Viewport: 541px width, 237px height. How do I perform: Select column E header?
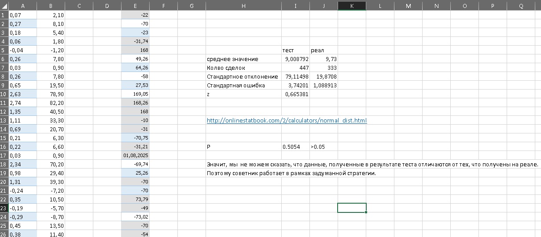[135, 5]
